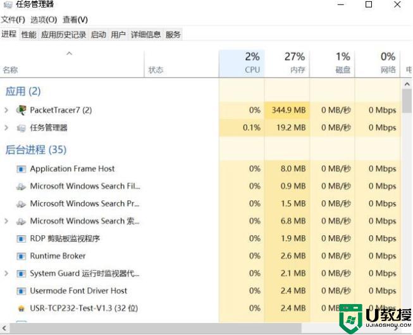Screen dimensions: 413x335
Task: Click the Task Manager row icon under Apps
Action: click(21, 128)
